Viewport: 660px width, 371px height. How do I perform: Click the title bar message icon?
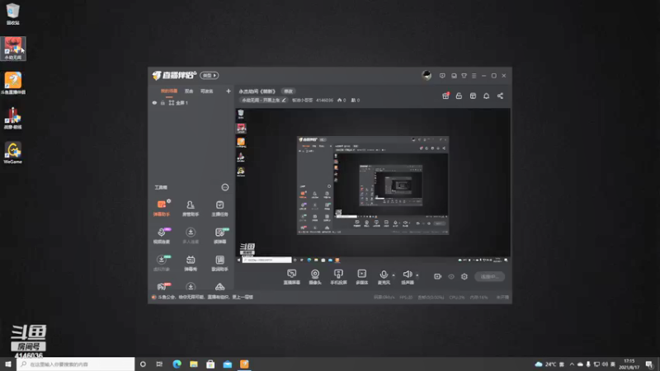442,76
